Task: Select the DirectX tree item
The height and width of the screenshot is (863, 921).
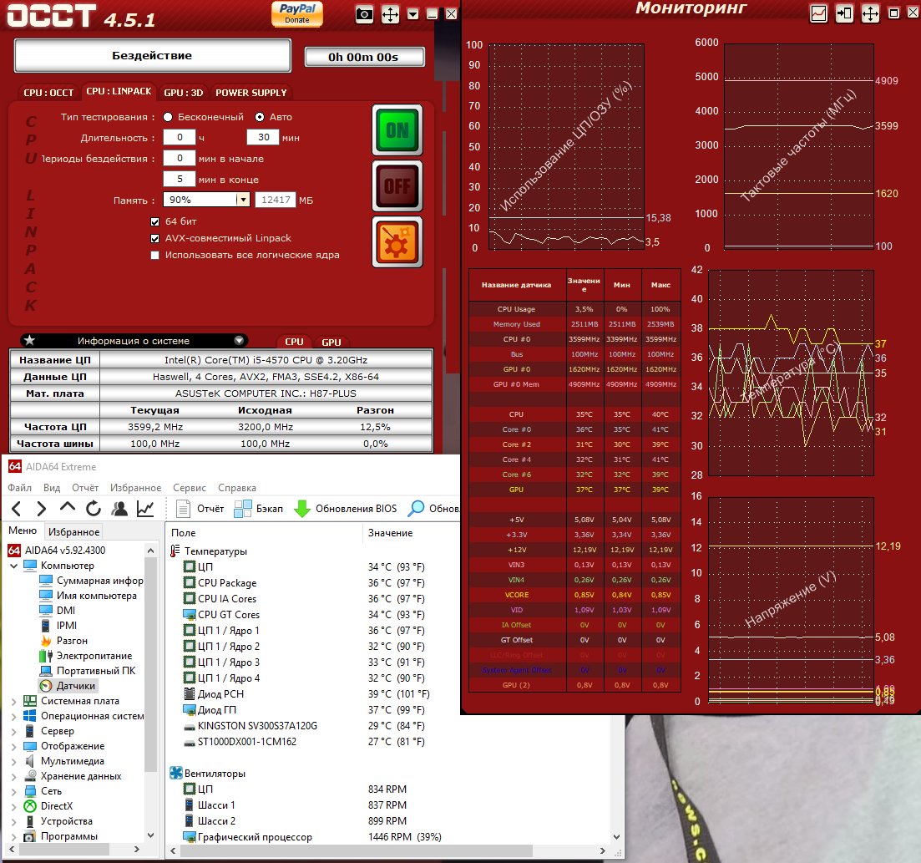Action: (x=48, y=806)
